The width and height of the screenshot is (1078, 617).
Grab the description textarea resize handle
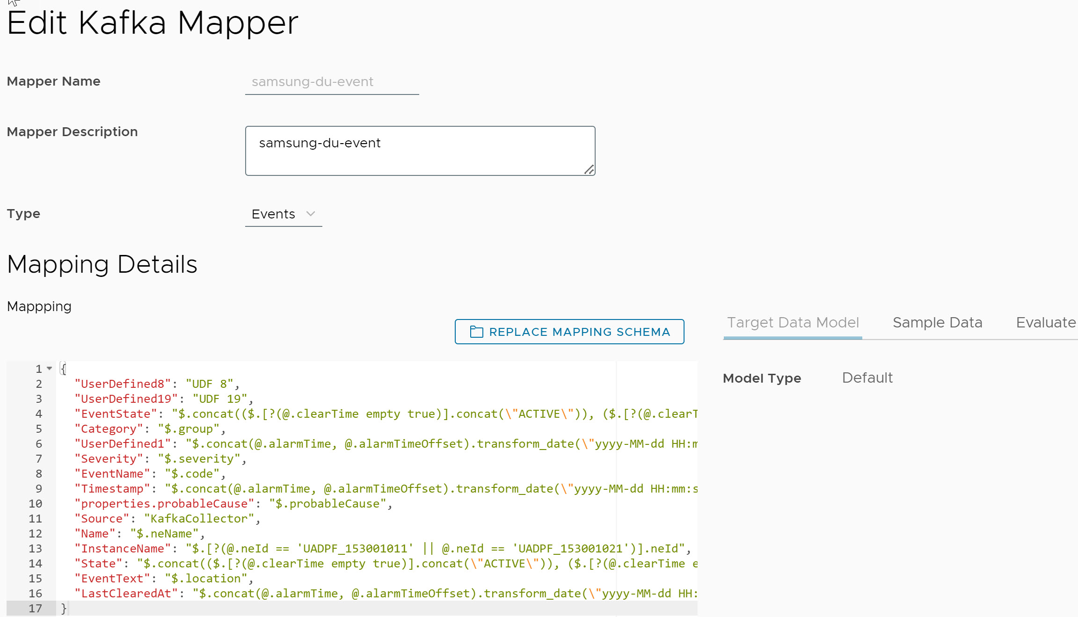coord(590,170)
